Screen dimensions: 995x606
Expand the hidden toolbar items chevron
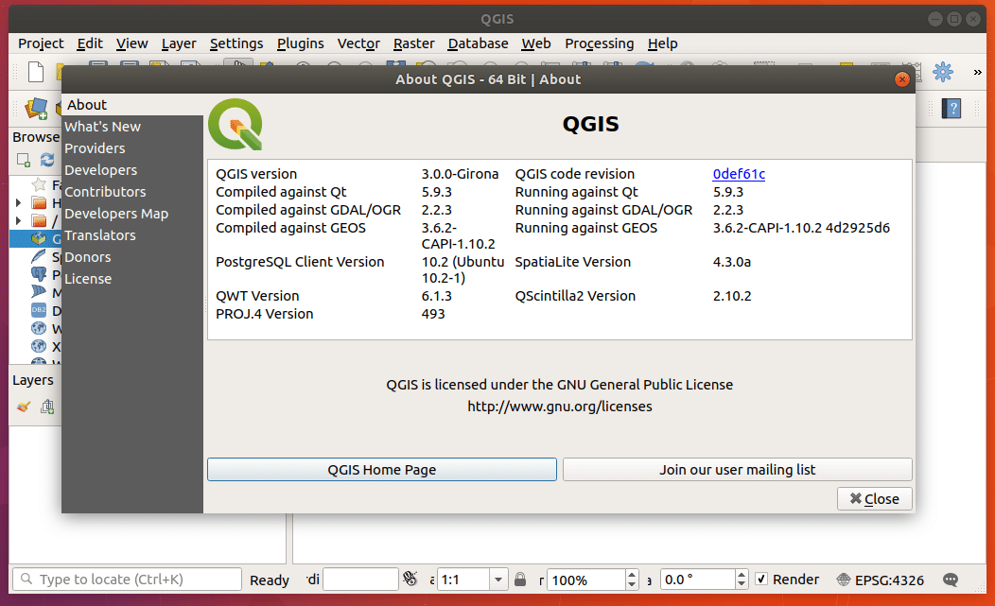978,73
